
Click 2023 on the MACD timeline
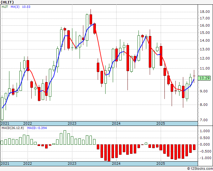coord(72,163)
